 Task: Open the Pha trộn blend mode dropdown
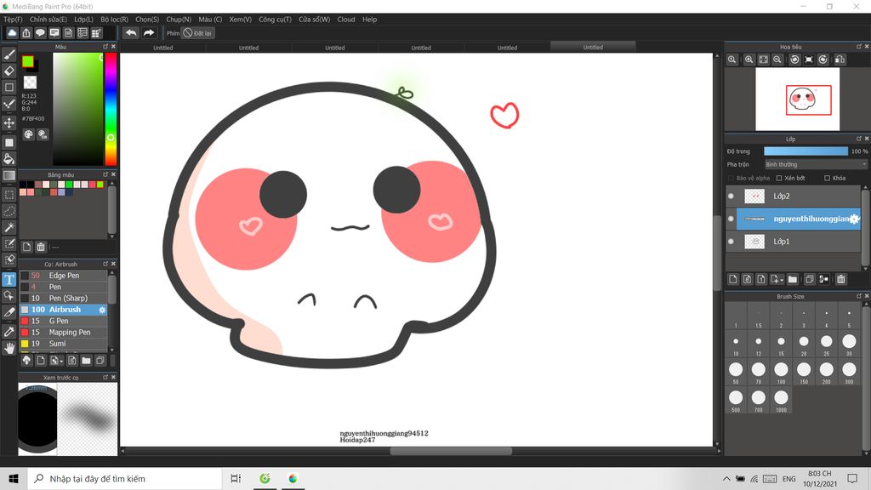tap(816, 164)
